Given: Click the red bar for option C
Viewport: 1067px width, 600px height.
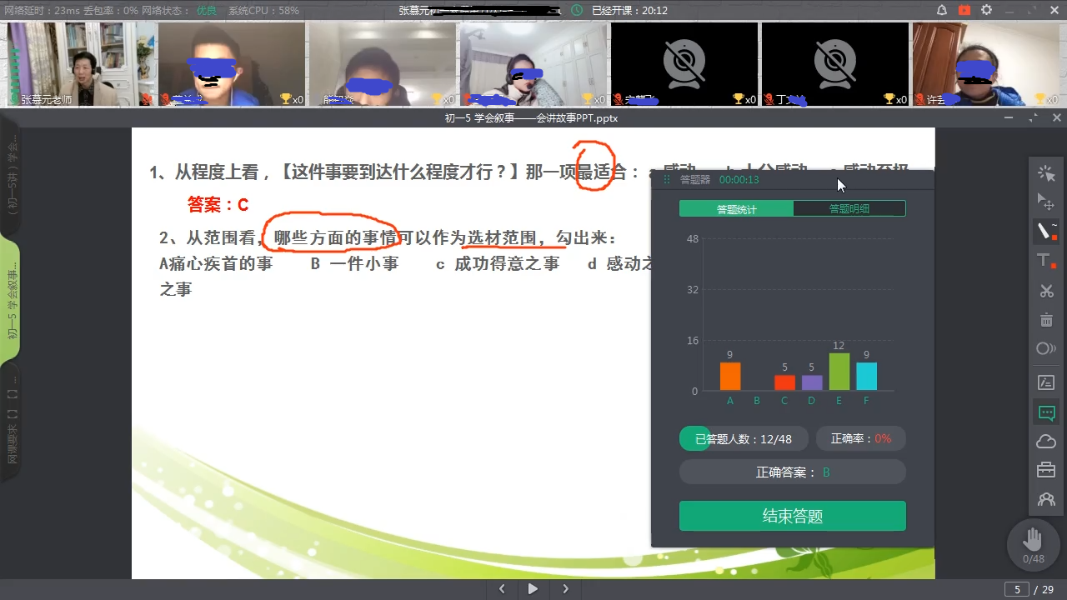Looking at the screenshot, I should tap(784, 382).
